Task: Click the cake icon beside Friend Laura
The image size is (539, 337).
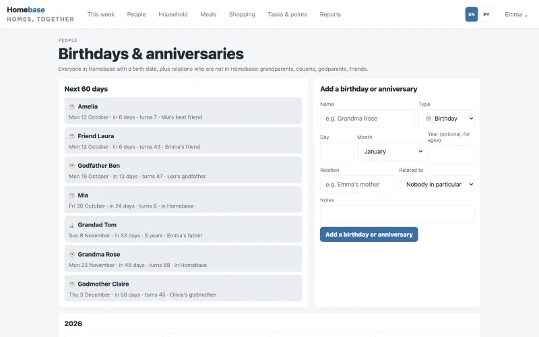Action: point(72,136)
